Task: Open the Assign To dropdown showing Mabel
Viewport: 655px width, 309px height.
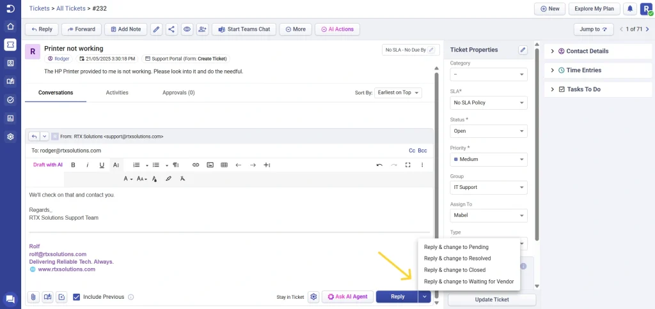Action: [x=488, y=216]
